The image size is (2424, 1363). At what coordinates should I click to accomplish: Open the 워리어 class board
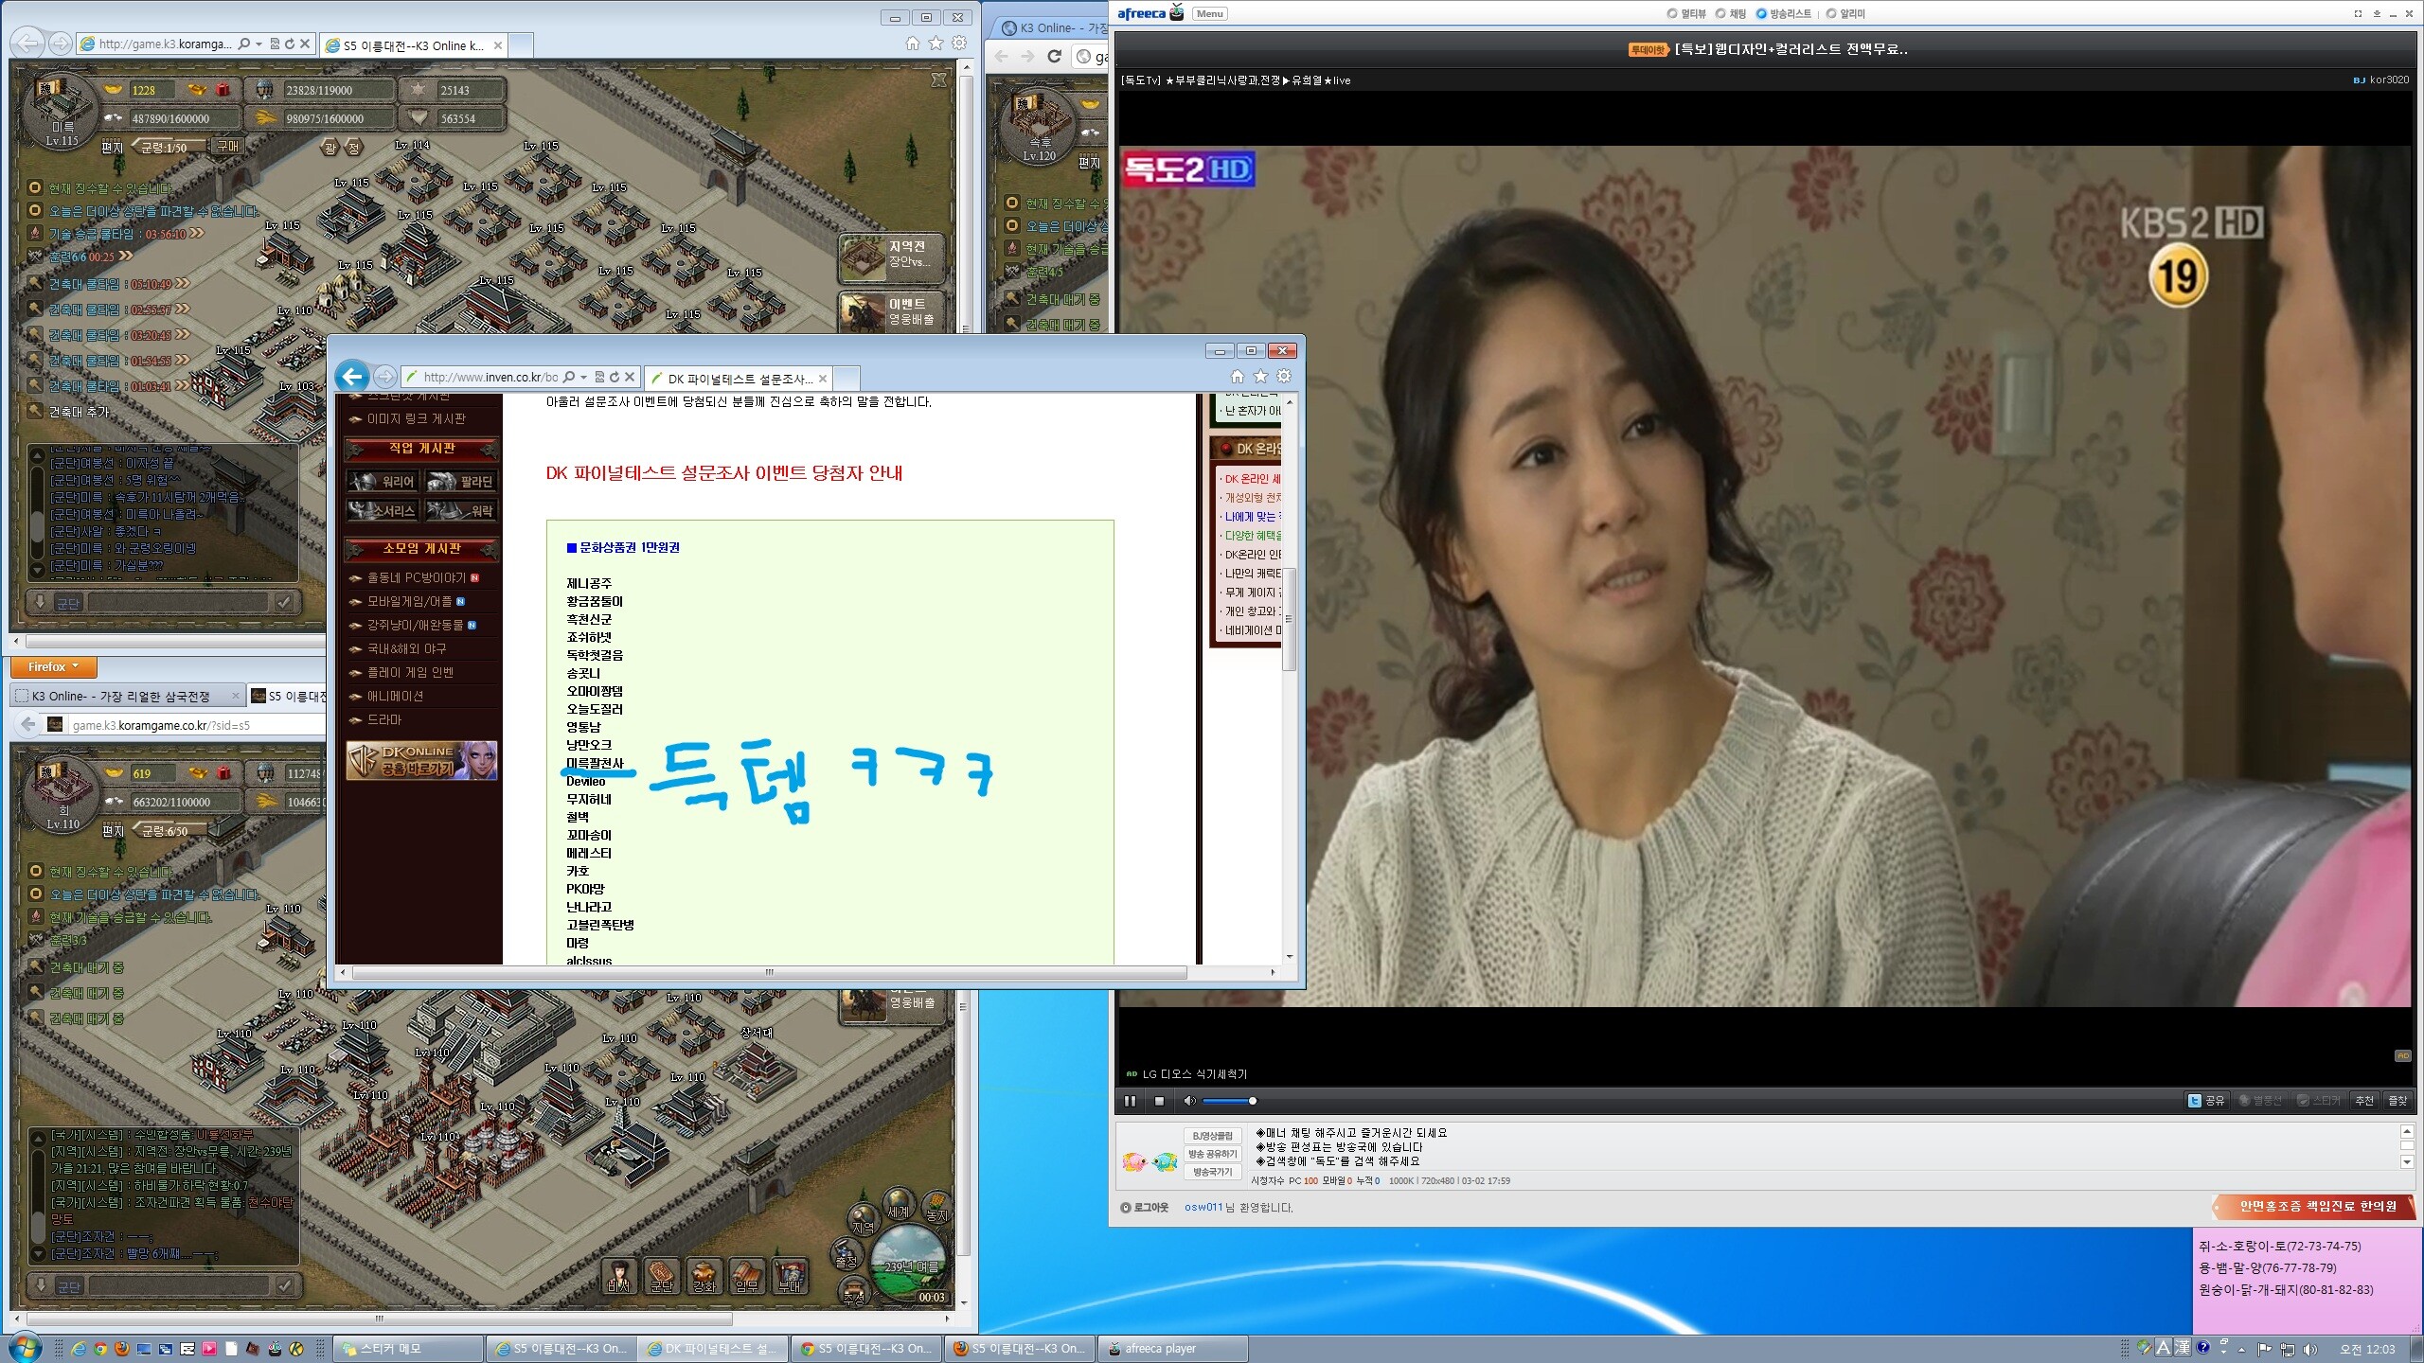point(383,482)
